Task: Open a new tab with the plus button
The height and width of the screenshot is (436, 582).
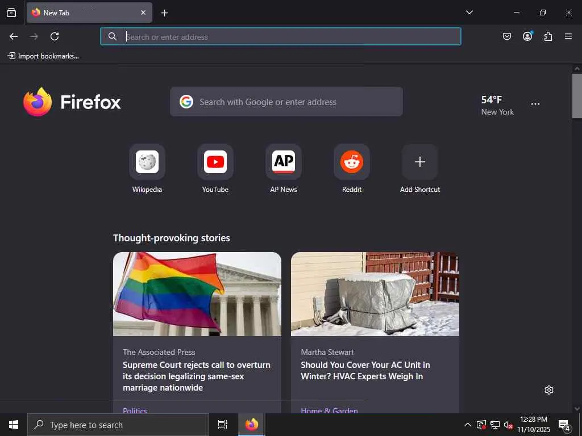Action: [164, 13]
